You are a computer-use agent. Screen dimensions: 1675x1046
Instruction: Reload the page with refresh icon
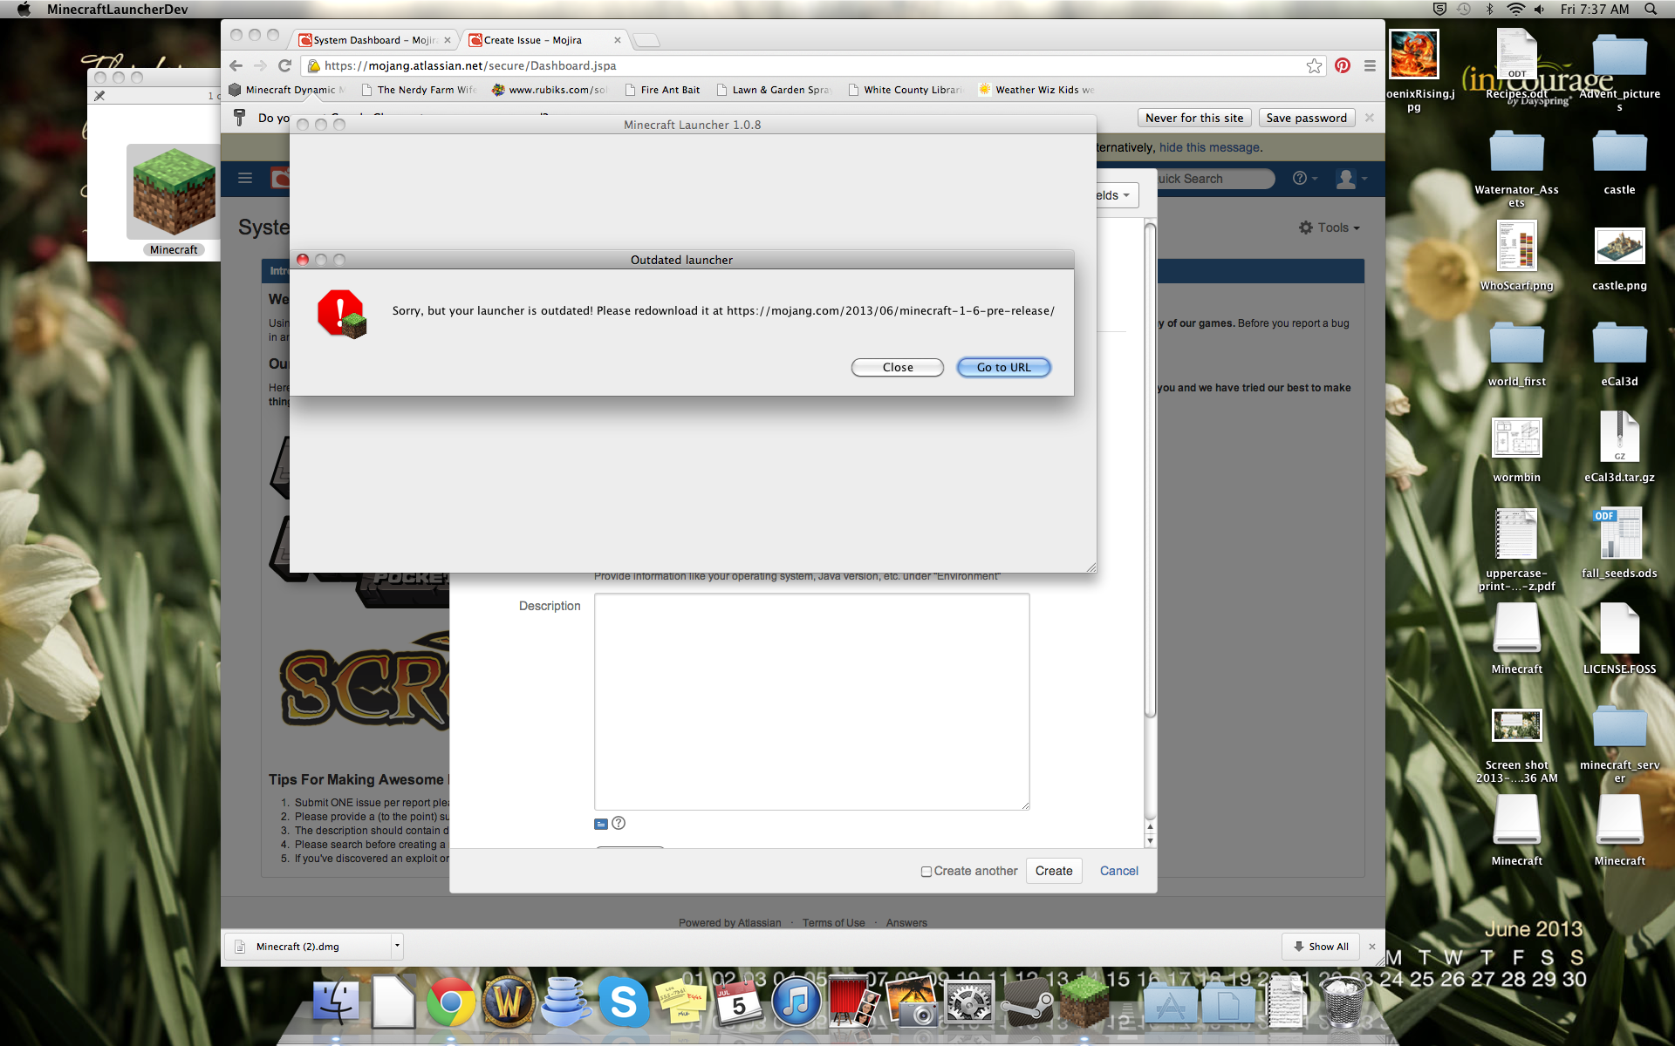click(x=284, y=65)
